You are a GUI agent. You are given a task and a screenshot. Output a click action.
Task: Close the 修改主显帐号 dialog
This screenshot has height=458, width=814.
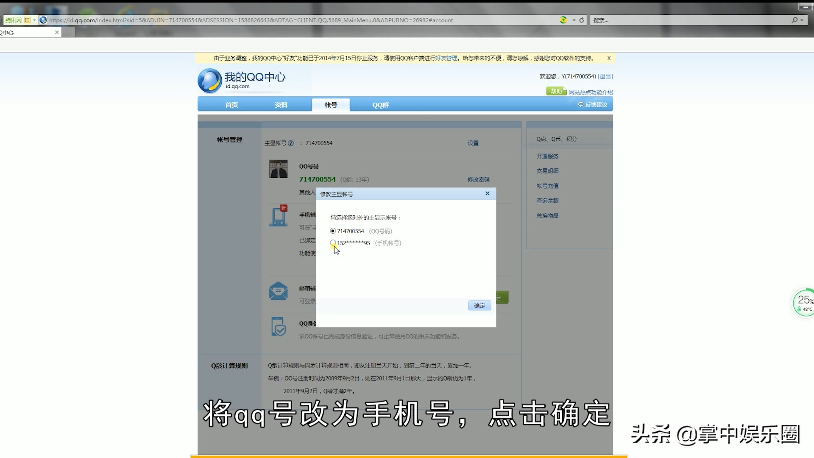pos(488,193)
